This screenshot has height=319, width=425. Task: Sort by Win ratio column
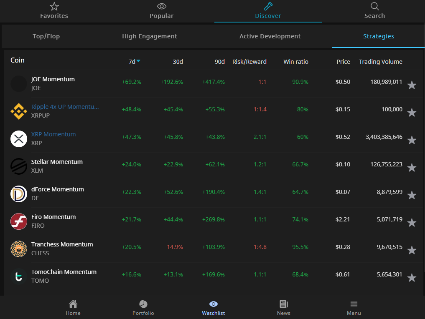pyautogui.click(x=296, y=62)
